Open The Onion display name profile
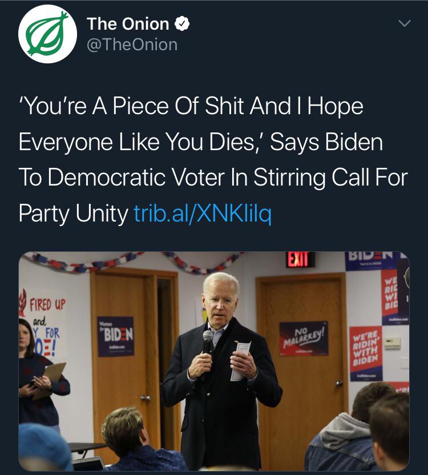The height and width of the screenshot is (475, 428). [128, 24]
